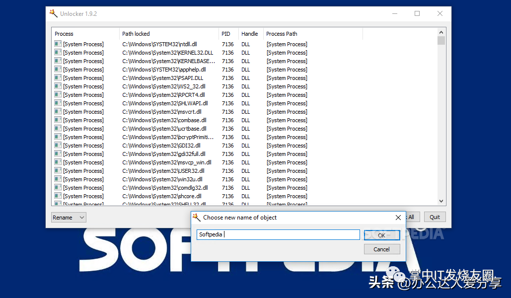Click the vertical scrollbar thumb of the list

(x=441, y=40)
